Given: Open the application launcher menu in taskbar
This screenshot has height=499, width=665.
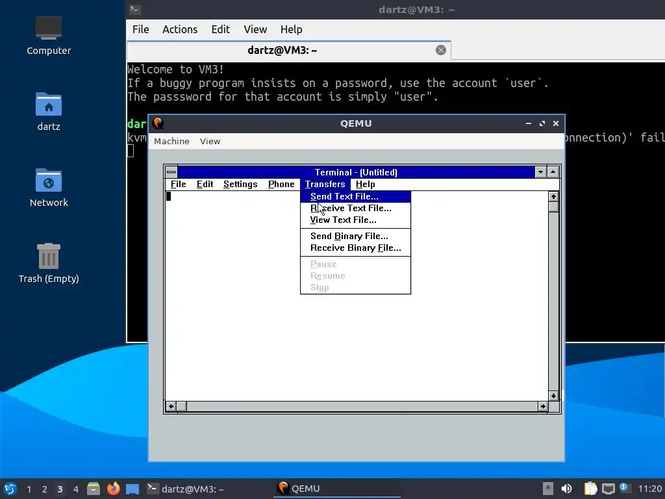Looking at the screenshot, I should point(10,489).
